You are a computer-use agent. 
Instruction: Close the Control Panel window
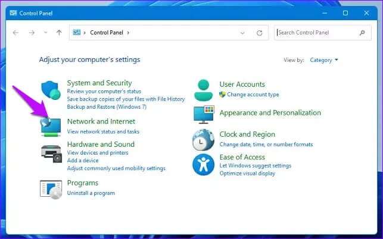tap(366, 13)
